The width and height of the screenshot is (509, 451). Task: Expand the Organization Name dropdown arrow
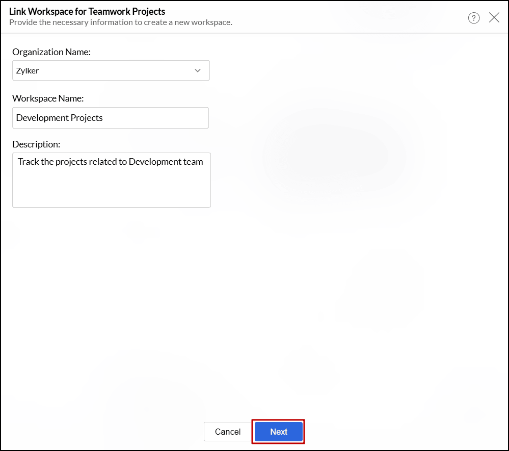point(198,71)
